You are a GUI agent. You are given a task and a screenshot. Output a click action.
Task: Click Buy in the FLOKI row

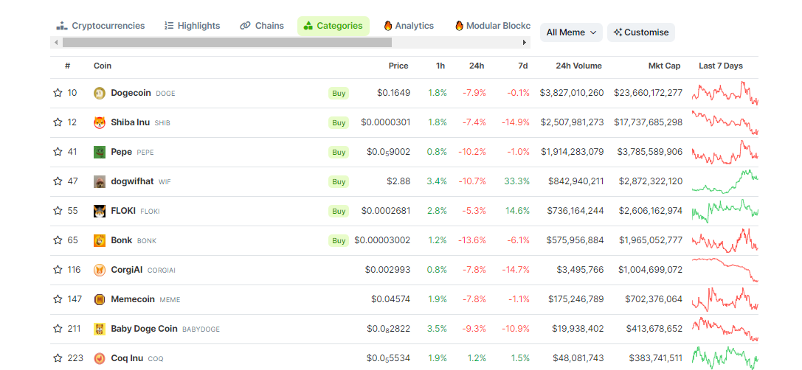339,211
